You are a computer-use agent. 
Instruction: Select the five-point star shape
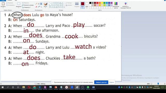(54, 7)
